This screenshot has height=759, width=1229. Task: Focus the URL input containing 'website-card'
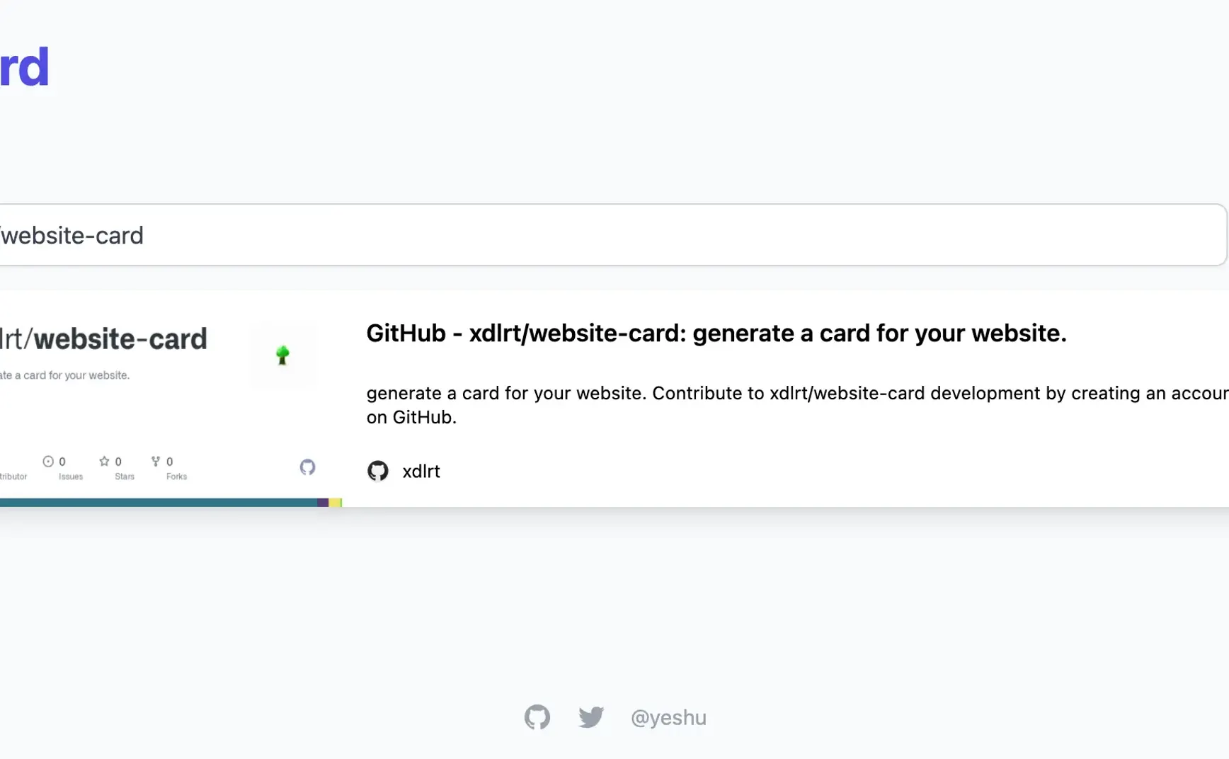click(x=613, y=235)
